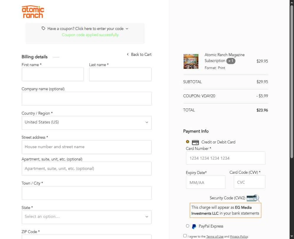The image size is (294, 239).
Task: Open the Privacy Policy link
Action: [239, 237]
